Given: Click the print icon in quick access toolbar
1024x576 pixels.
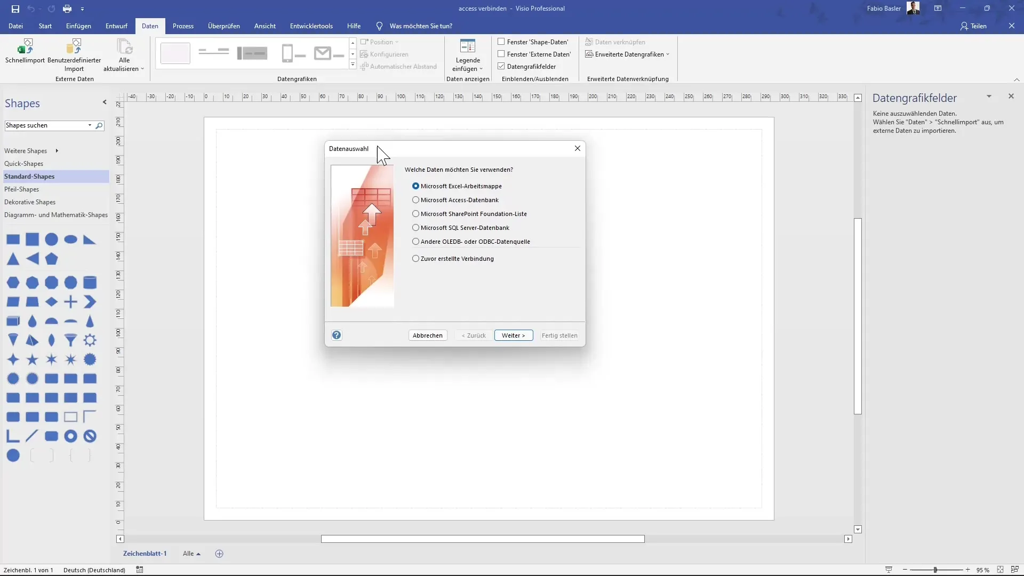Looking at the screenshot, I should [67, 9].
